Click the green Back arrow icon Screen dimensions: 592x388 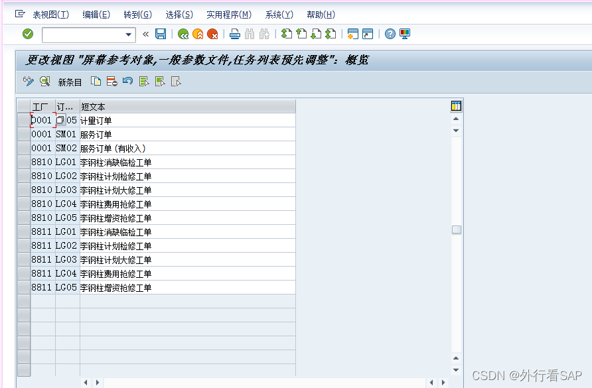tap(183, 34)
